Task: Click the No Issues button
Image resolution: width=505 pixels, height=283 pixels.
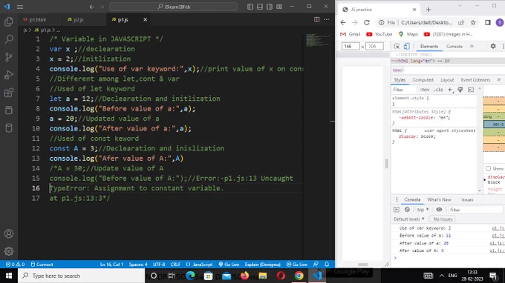Action: pos(443,219)
